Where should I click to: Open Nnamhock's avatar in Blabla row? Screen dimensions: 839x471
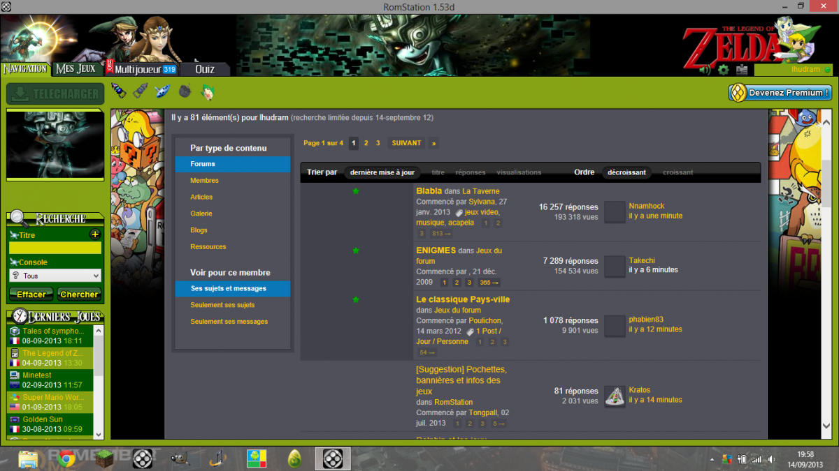615,212
